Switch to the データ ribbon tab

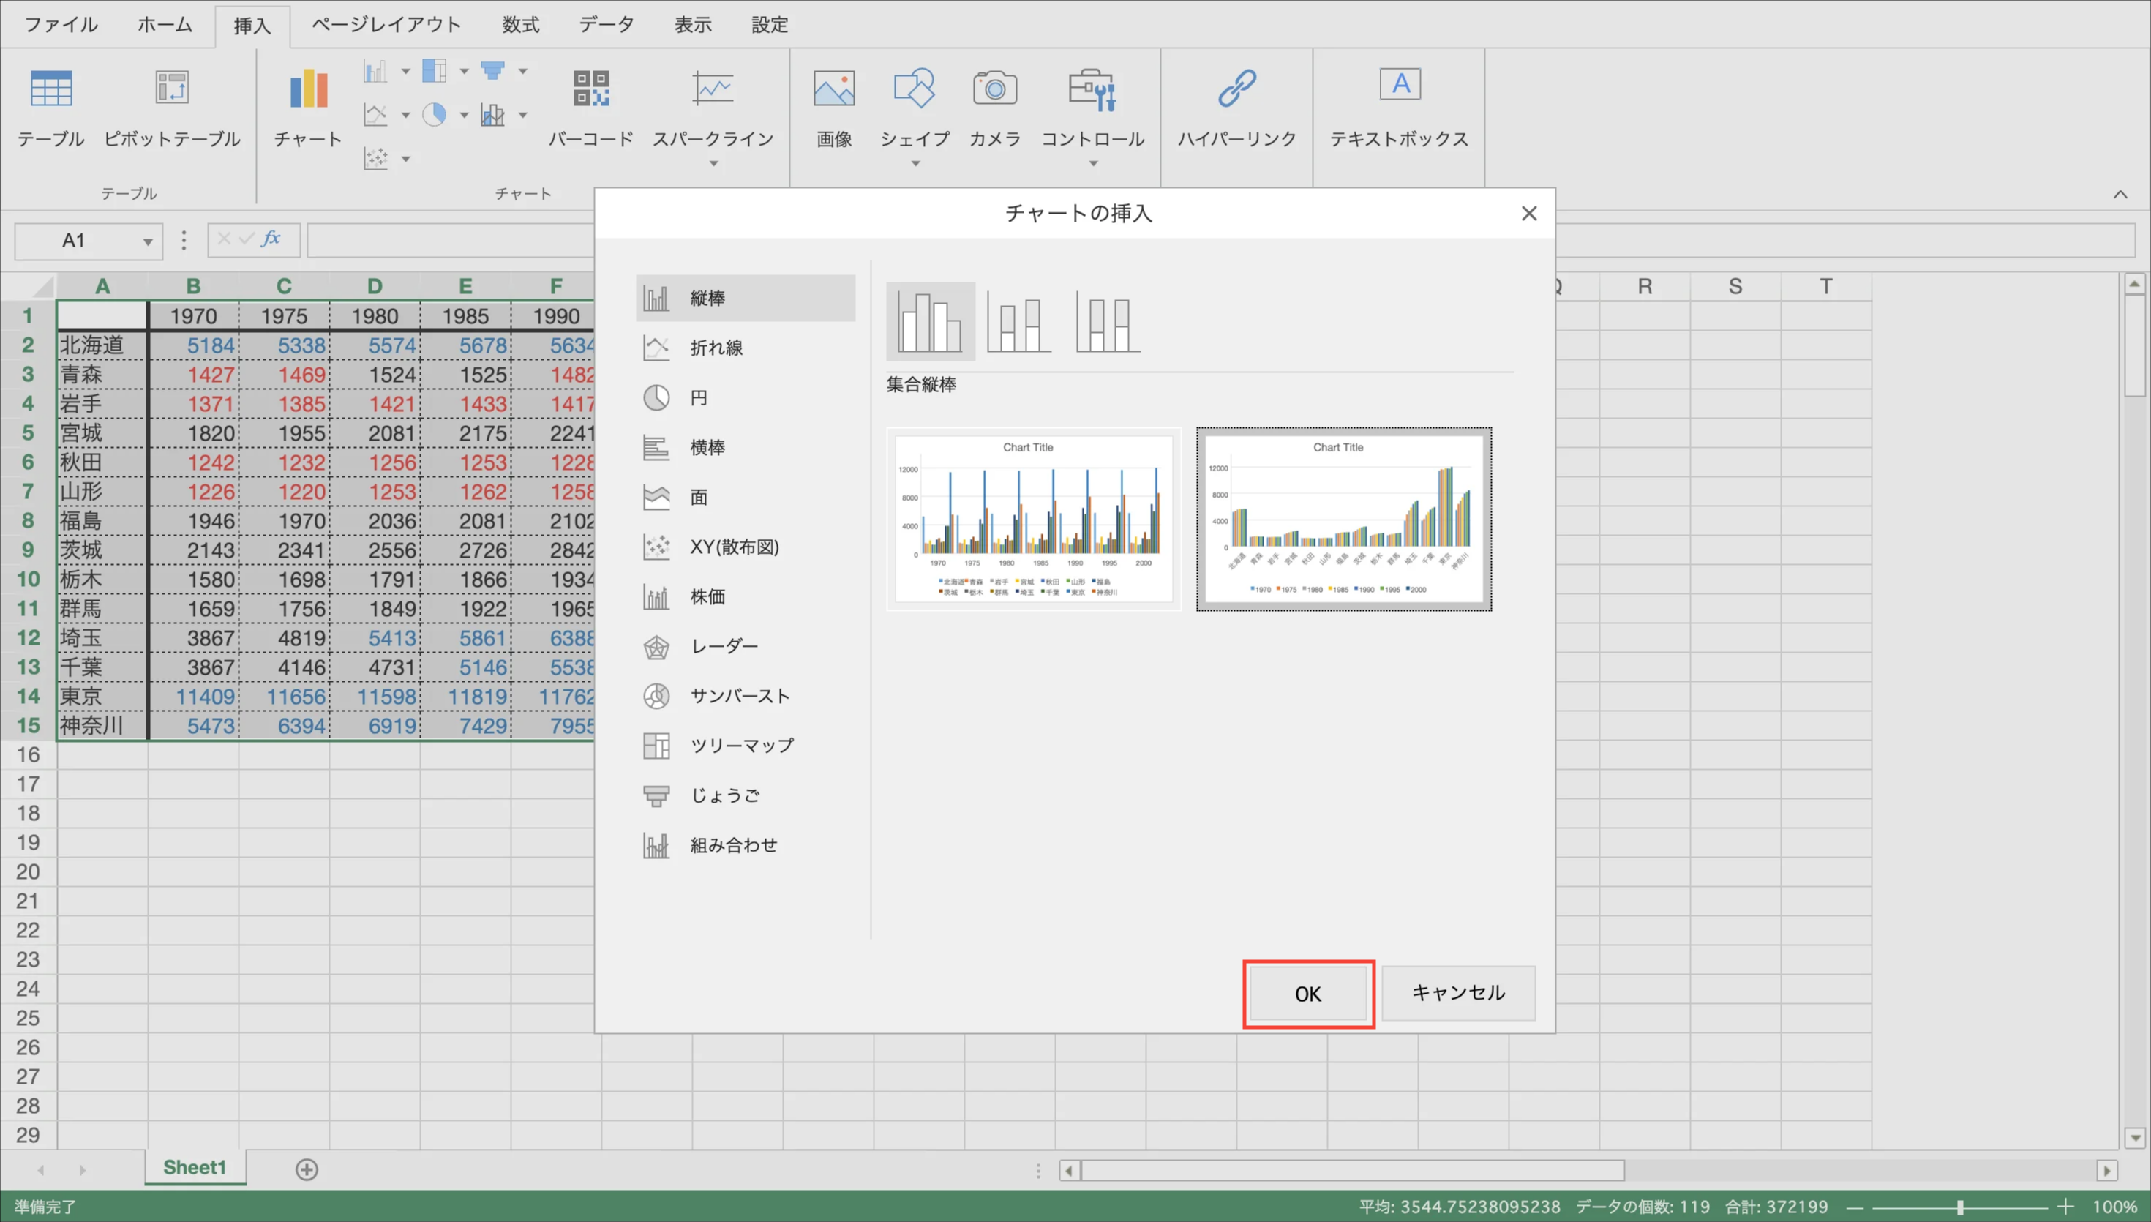(x=606, y=24)
